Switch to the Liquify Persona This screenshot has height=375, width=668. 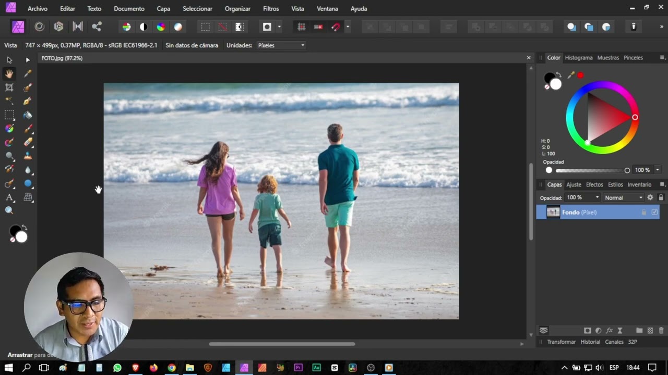click(x=39, y=27)
